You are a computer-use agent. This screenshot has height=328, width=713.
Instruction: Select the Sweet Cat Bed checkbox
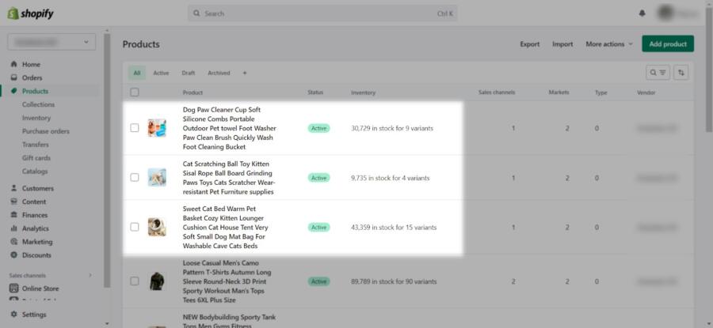(135, 227)
